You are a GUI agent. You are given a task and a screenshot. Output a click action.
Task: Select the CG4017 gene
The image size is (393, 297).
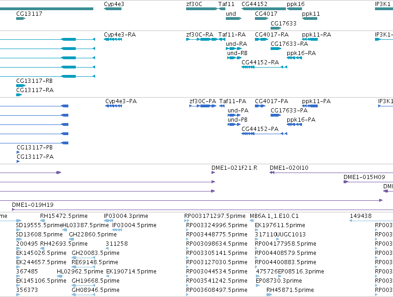click(262, 19)
